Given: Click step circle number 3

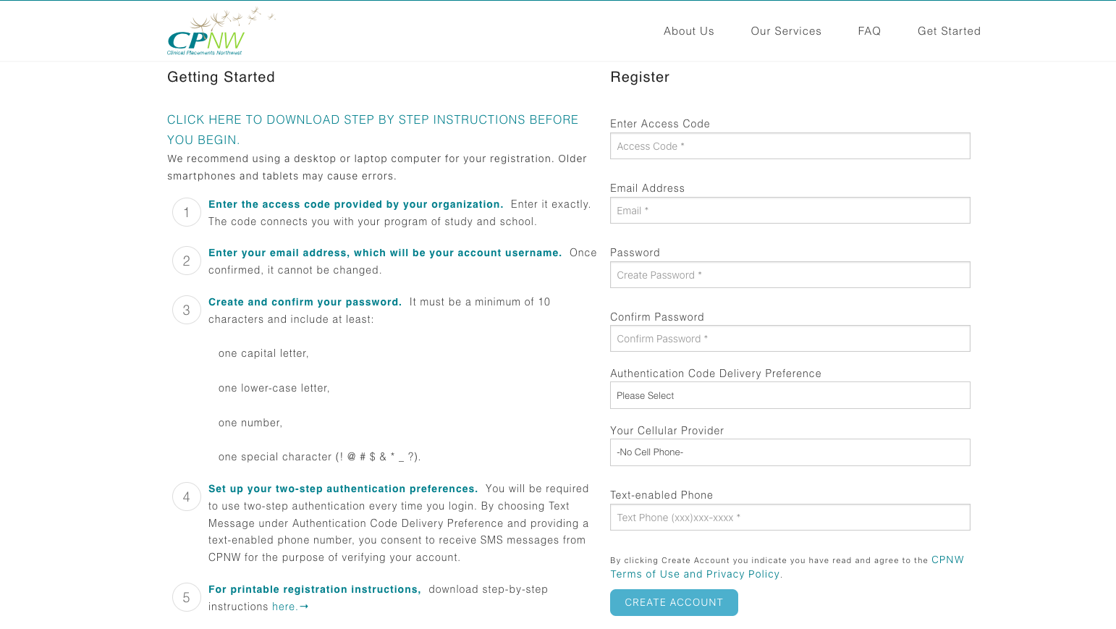Looking at the screenshot, I should click(x=186, y=310).
